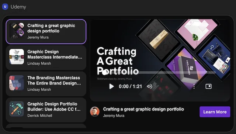This screenshot has width=236, height=134.
Task: Select The Branding Masterclass course card
Action: pos(46,84)
